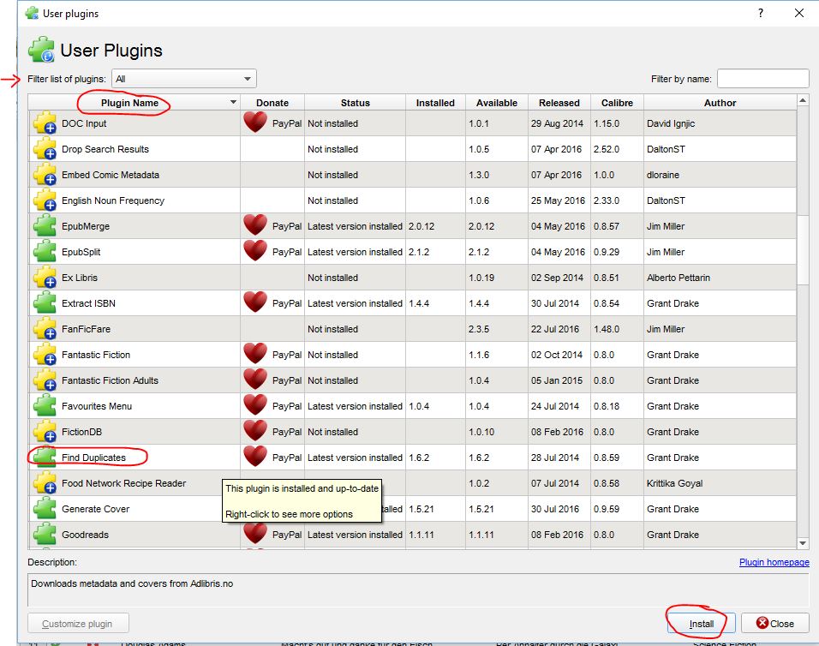Click the scrollbar down arrow
The image size is (819, 646).
point(803,543)
